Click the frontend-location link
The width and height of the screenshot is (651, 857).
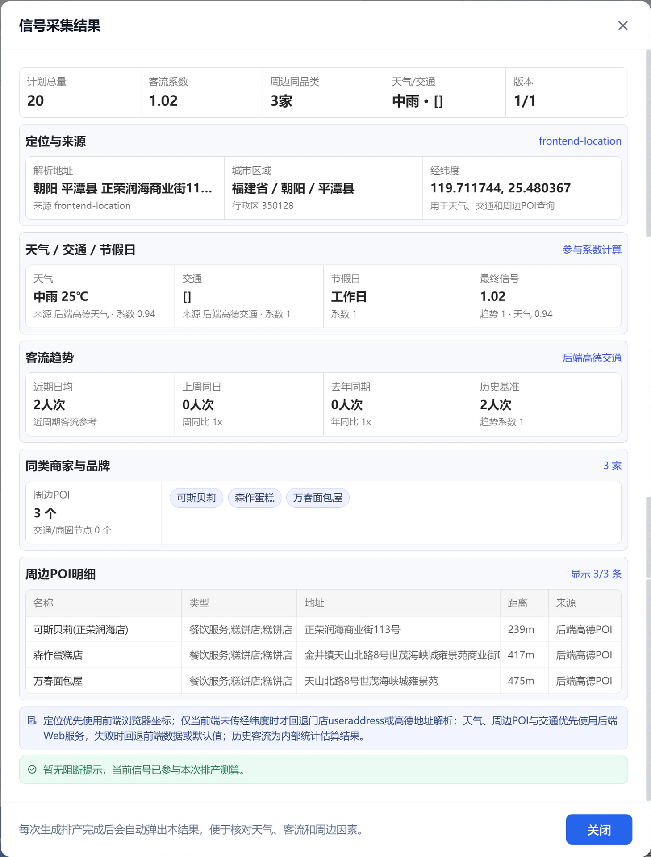pos(580,141)
